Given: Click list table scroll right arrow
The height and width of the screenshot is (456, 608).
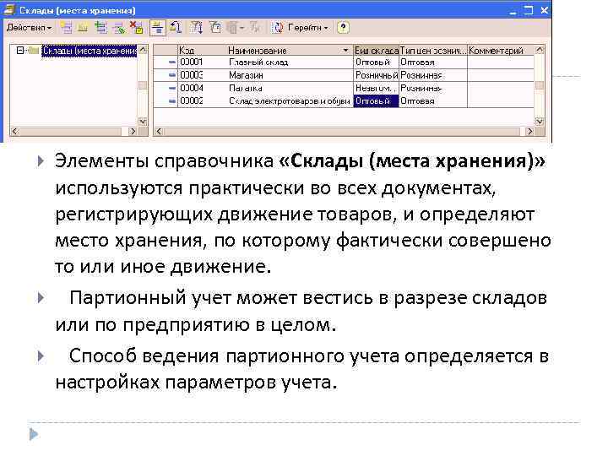Looking at the screenshot, I should tap(529, 132).
